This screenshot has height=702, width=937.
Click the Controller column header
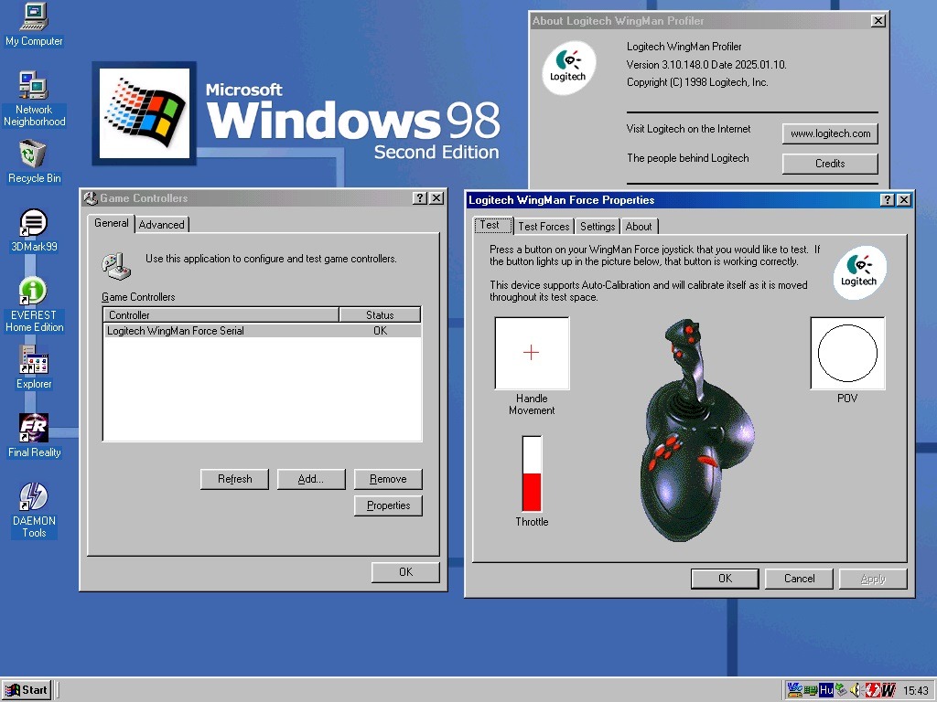click(221, 314)
